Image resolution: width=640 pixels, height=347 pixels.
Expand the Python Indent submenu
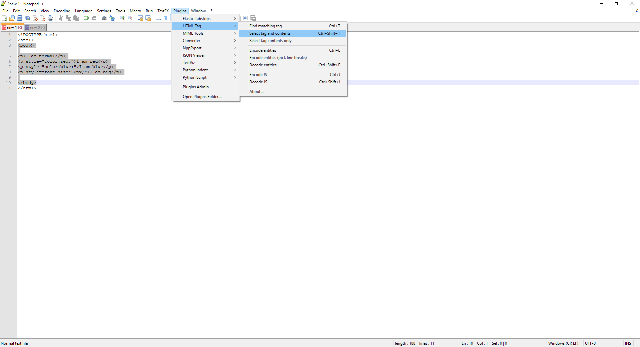[205, 70]
